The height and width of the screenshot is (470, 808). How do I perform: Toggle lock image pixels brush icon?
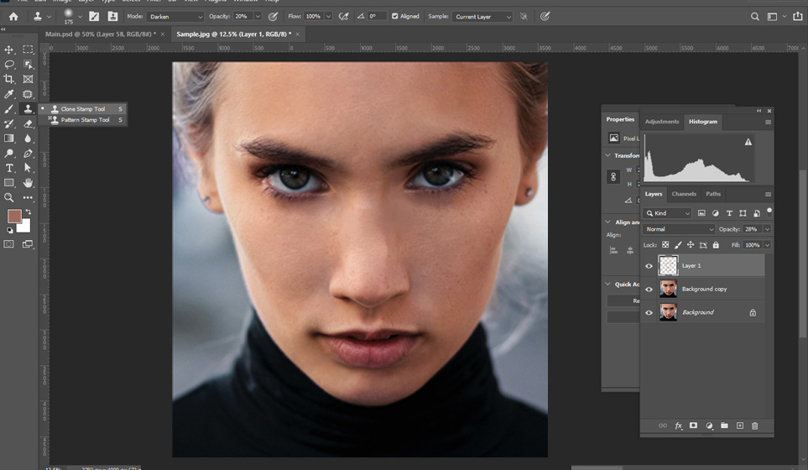(678, 245)
